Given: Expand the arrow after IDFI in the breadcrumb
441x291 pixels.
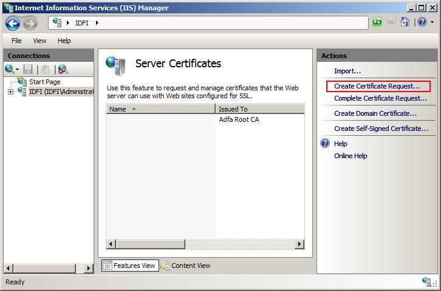Looking at the screenshot, I should coord(97,22).
